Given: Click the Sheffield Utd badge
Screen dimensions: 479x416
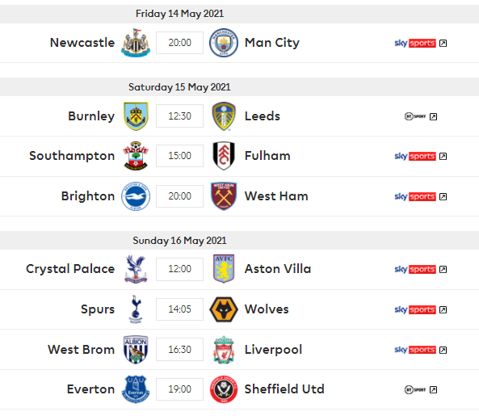Looking at the screenshot, I should coord(224,389).
